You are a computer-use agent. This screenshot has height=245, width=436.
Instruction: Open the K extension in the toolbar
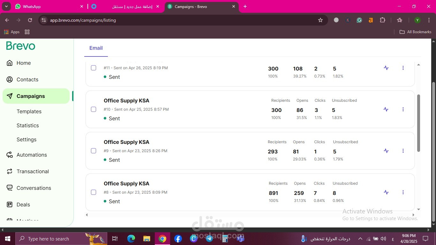pos(348,20)
